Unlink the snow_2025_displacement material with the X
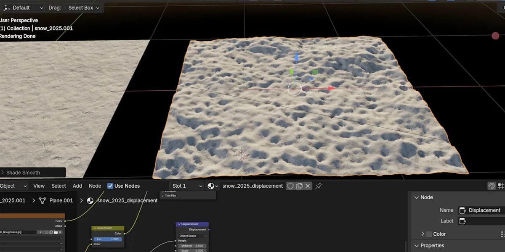 (x=308, y=186)
